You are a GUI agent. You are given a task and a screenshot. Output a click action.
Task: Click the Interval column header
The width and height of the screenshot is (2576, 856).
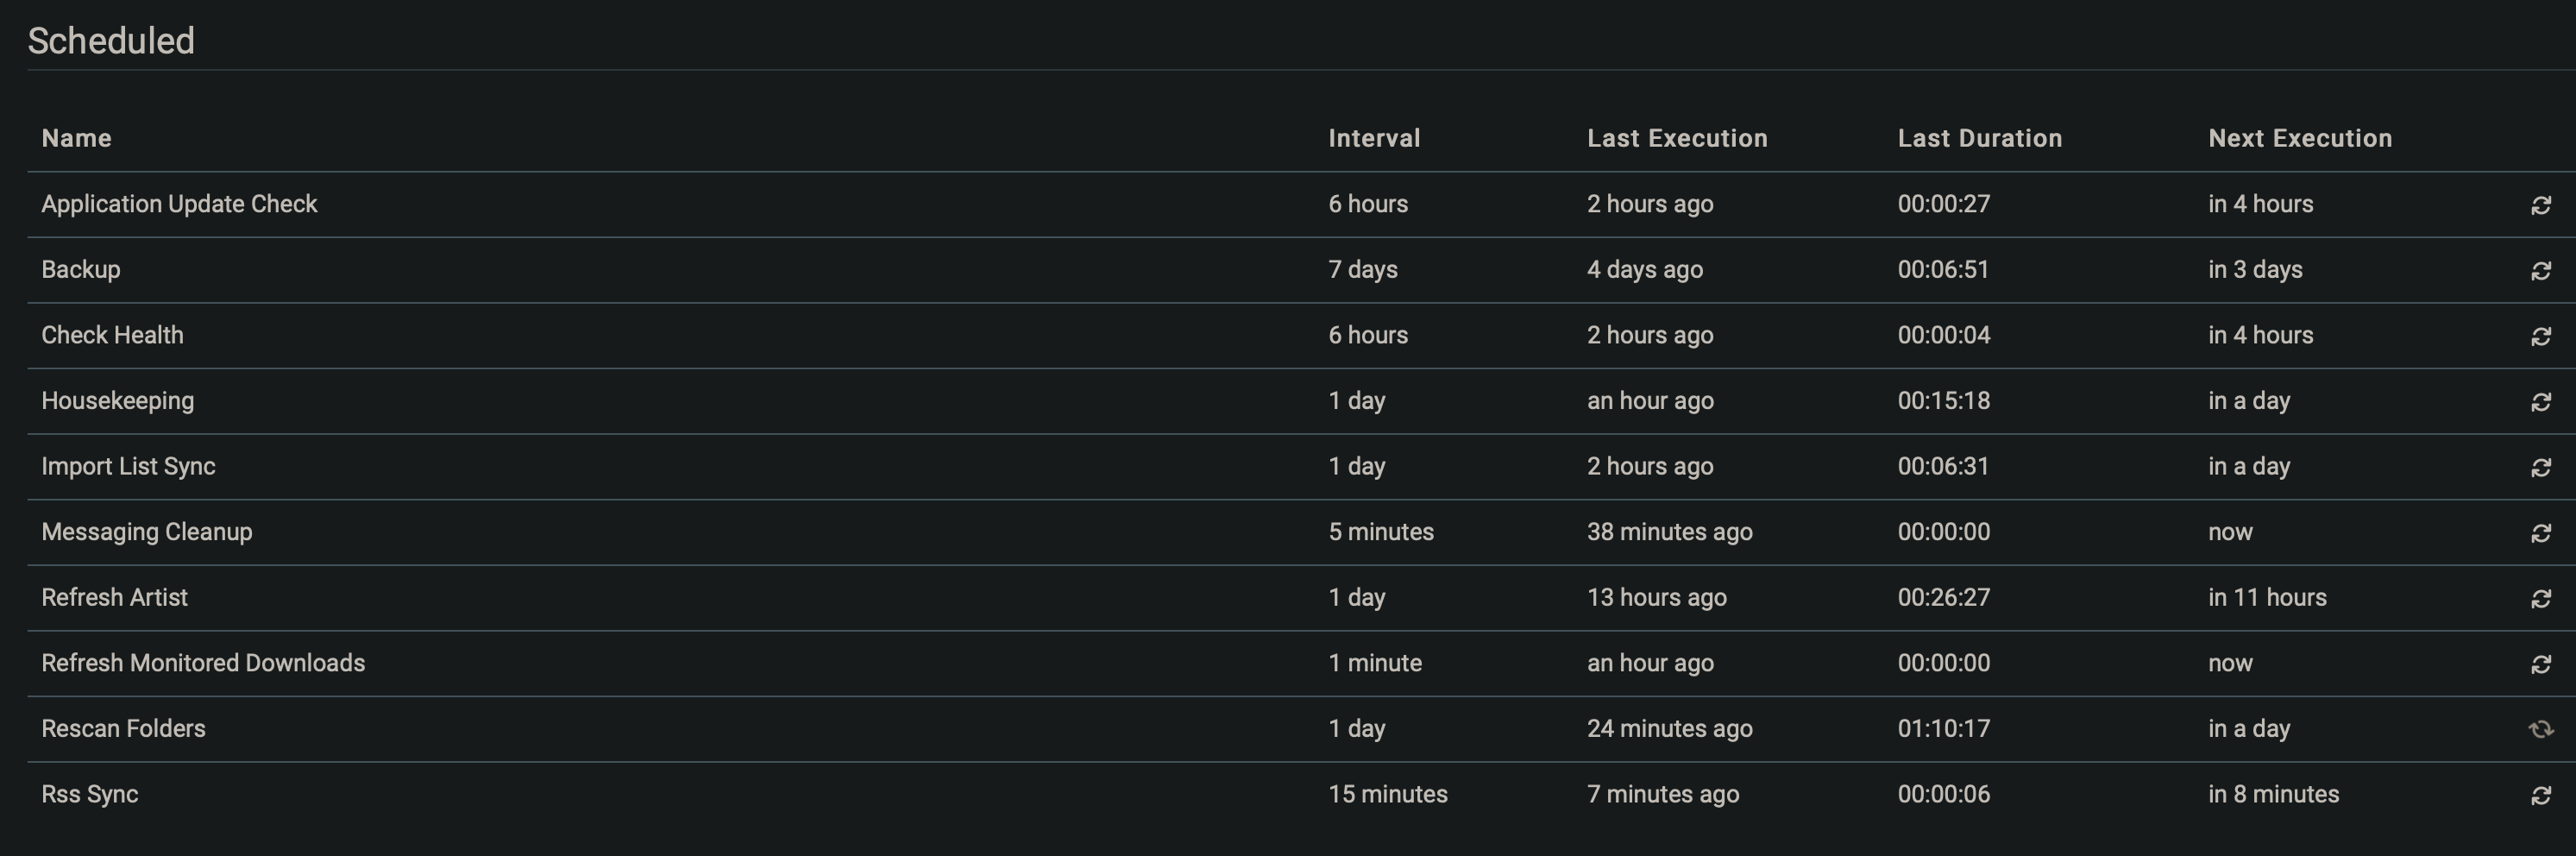[1374, 138]
